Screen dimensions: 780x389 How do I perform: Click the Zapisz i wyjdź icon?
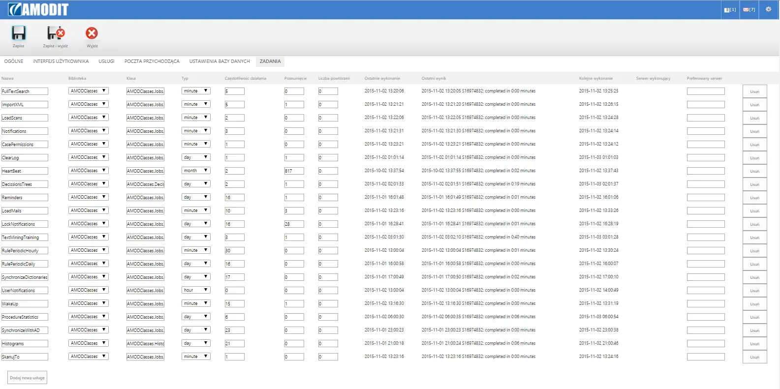pyautogui.click(x=56, y=33)
